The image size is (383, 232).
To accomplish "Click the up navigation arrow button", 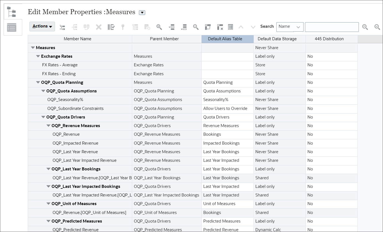I will (241, 27).
